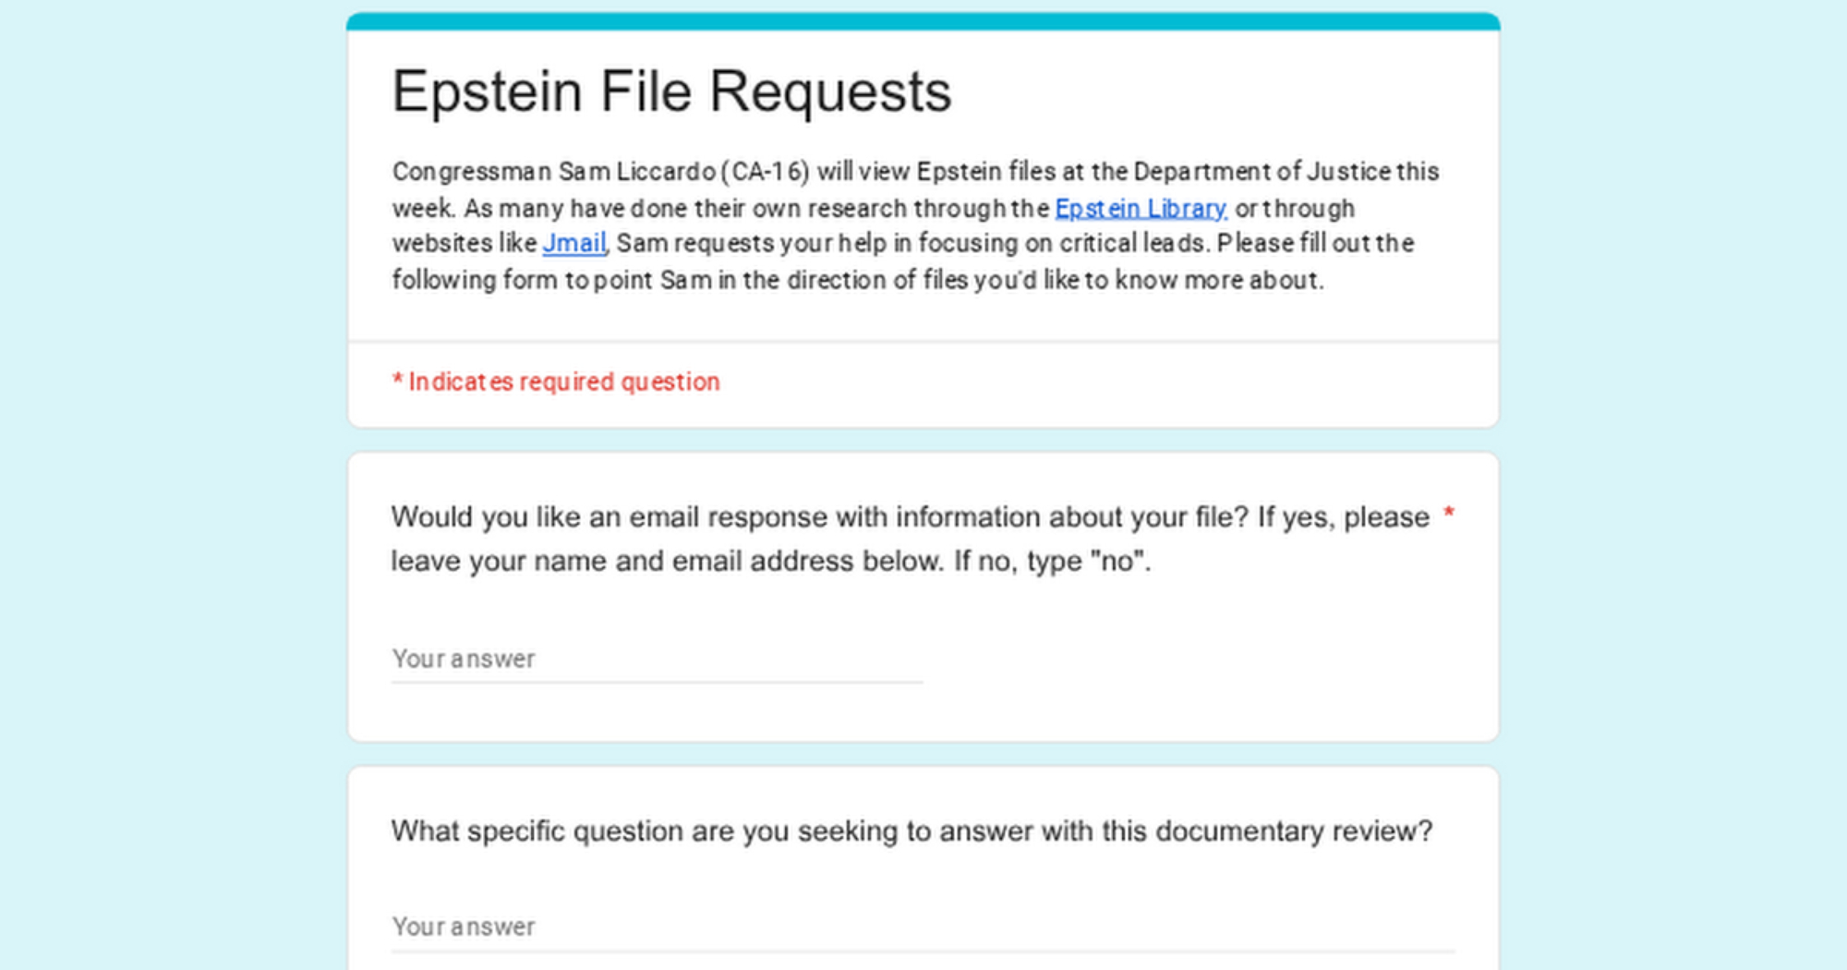
Task: Open the Epstein Library link
Action: 1140,209
